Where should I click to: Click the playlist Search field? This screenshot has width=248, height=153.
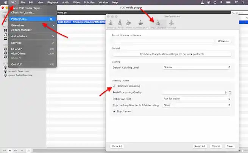click(239, 13)
